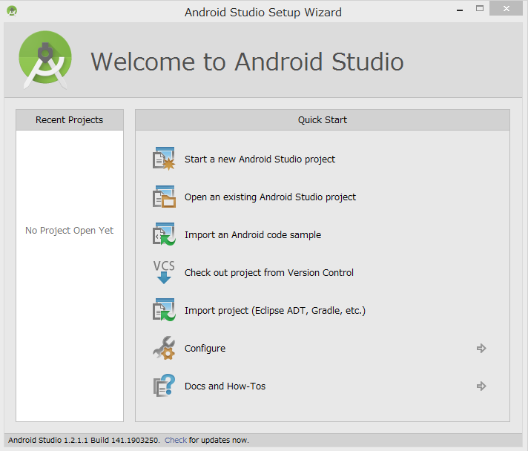Click the Android code sample import icon
Screen dimensions: 528x451
point(164,234)
